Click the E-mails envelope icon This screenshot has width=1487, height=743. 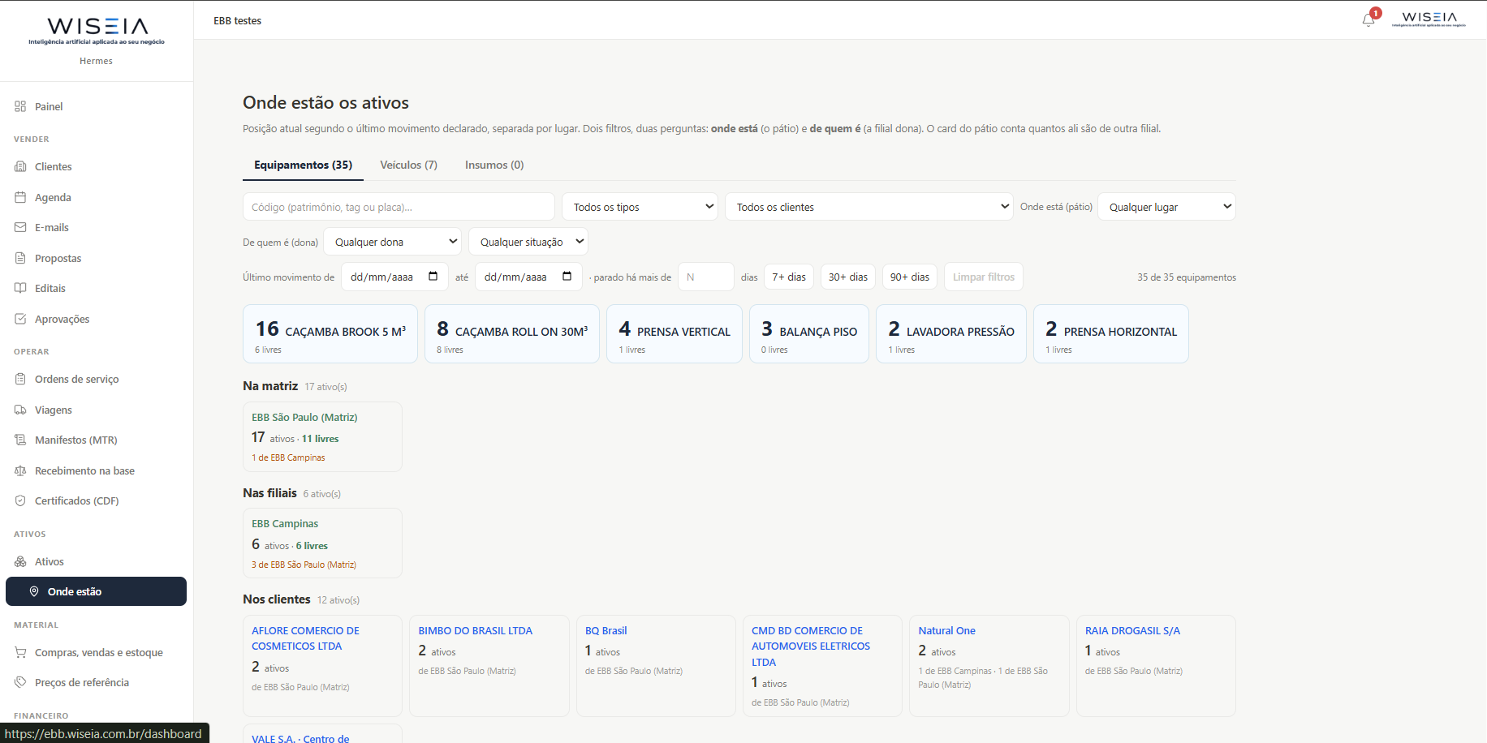point(20,227)
